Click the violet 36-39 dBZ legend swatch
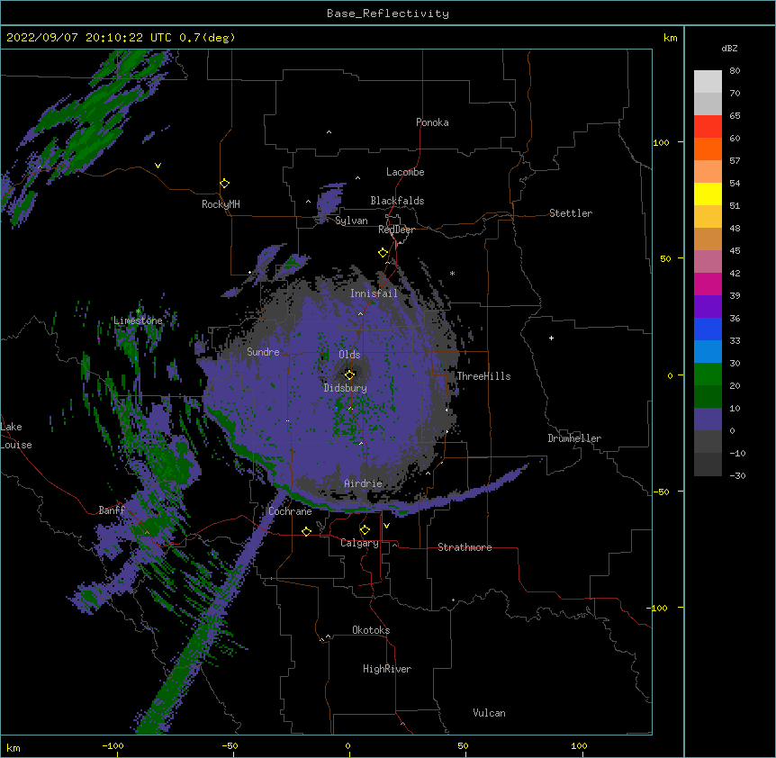 pyautogui.click(x=708, y=307)
